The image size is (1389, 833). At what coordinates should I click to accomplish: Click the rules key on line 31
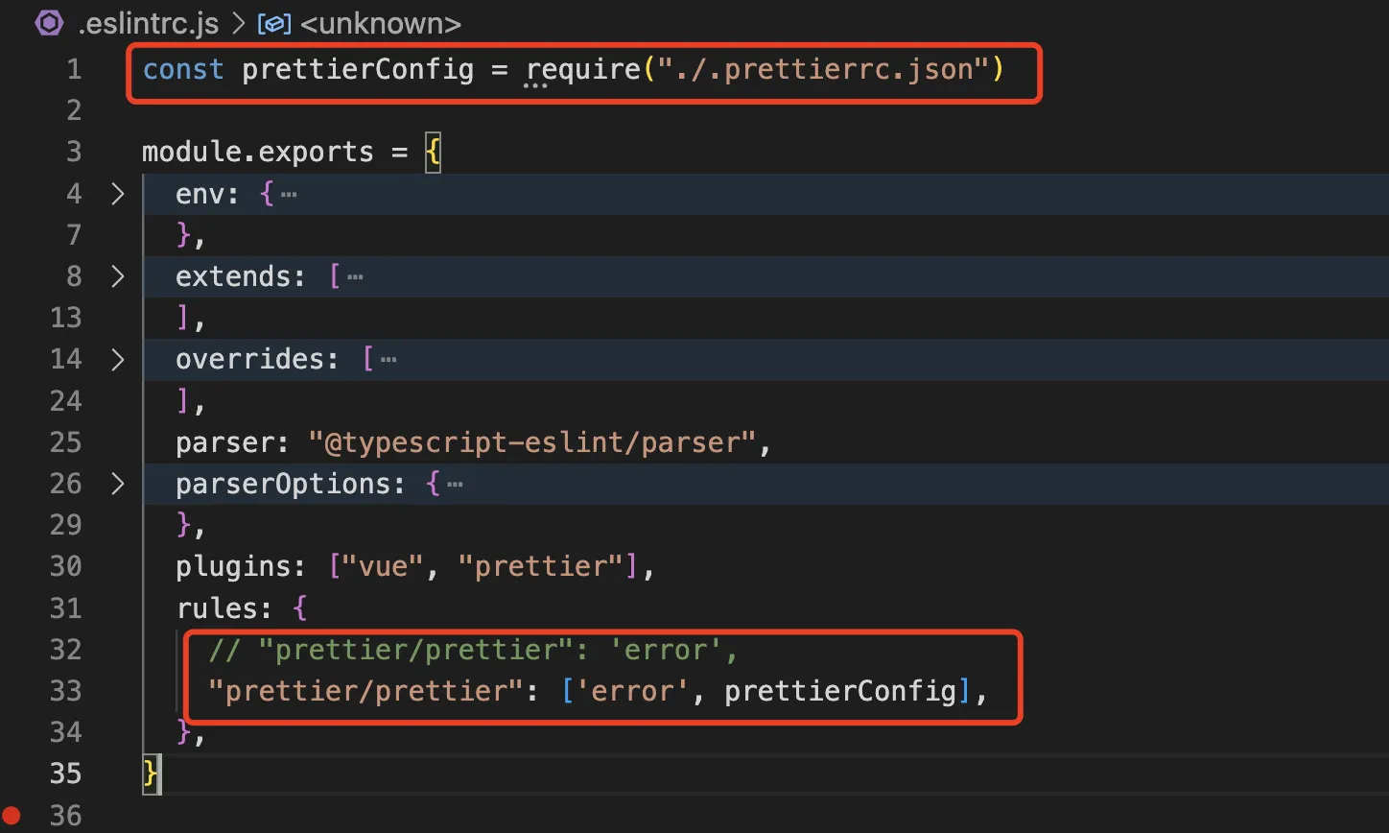pos(217,608)
